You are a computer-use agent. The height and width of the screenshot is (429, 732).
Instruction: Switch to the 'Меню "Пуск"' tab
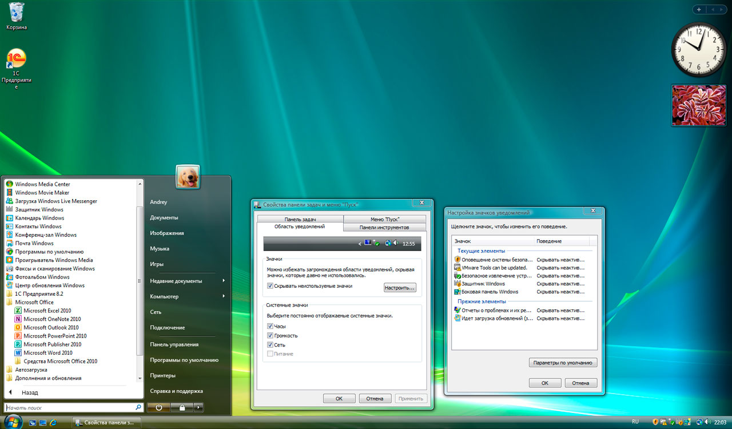tap(384, 219)
